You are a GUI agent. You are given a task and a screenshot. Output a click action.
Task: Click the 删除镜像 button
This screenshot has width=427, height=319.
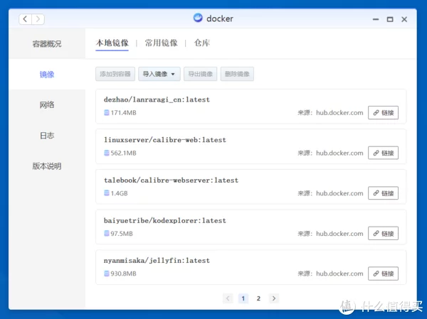tap(237, 74)
